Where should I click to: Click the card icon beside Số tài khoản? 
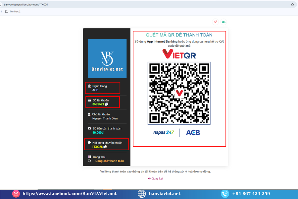89,100
